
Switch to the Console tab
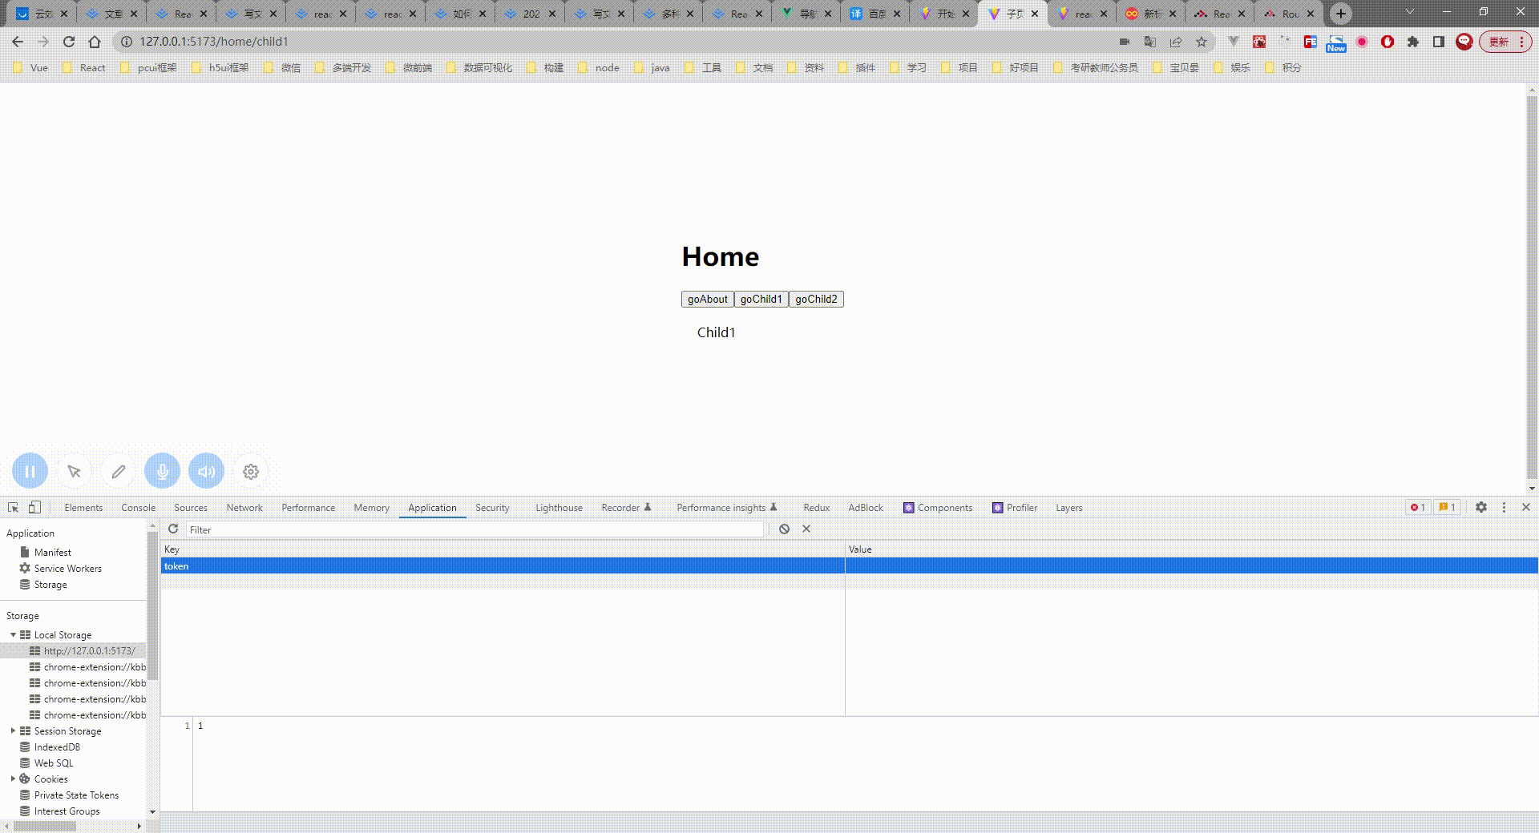139,508
